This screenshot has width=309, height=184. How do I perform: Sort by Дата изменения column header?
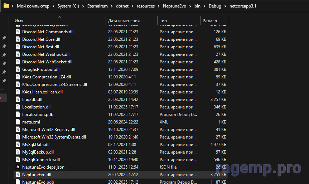pos(124,21)
